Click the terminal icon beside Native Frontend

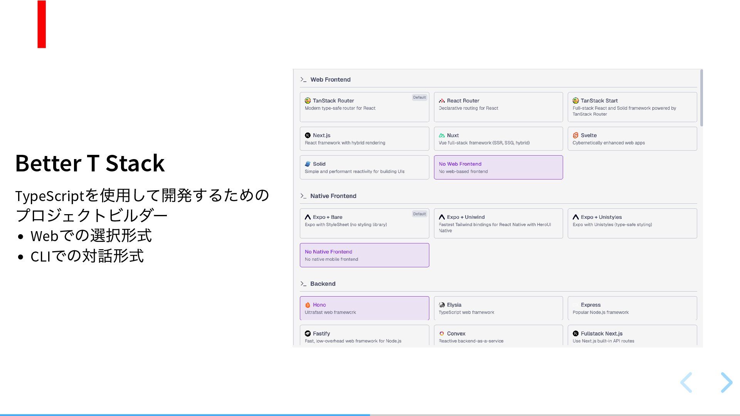303,196
